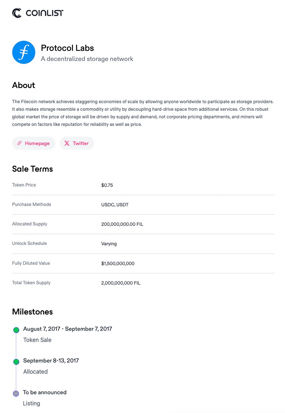
Task: Open the Homepage link text
Action: point(37,143)
